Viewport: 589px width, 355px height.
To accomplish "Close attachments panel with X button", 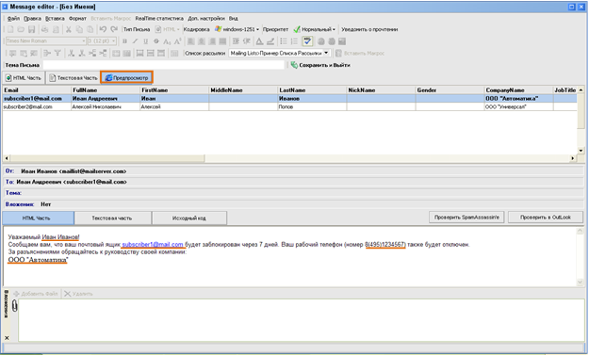I will pyautogui.click(x=7, y=338).
